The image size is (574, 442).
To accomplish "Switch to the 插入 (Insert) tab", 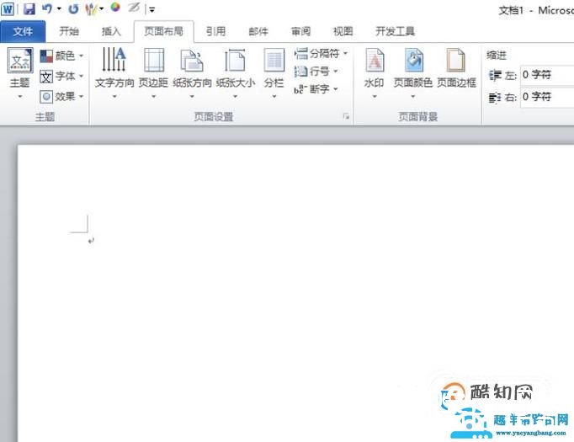I will click(111, 31).
